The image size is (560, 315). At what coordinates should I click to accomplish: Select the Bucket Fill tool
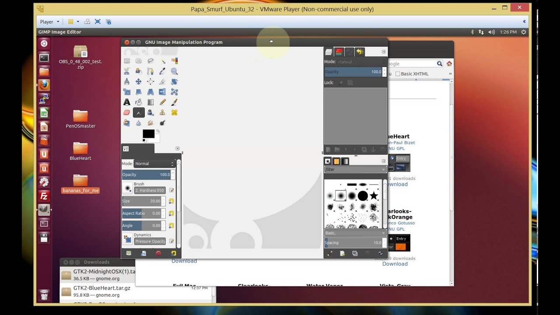pos(139,102)
